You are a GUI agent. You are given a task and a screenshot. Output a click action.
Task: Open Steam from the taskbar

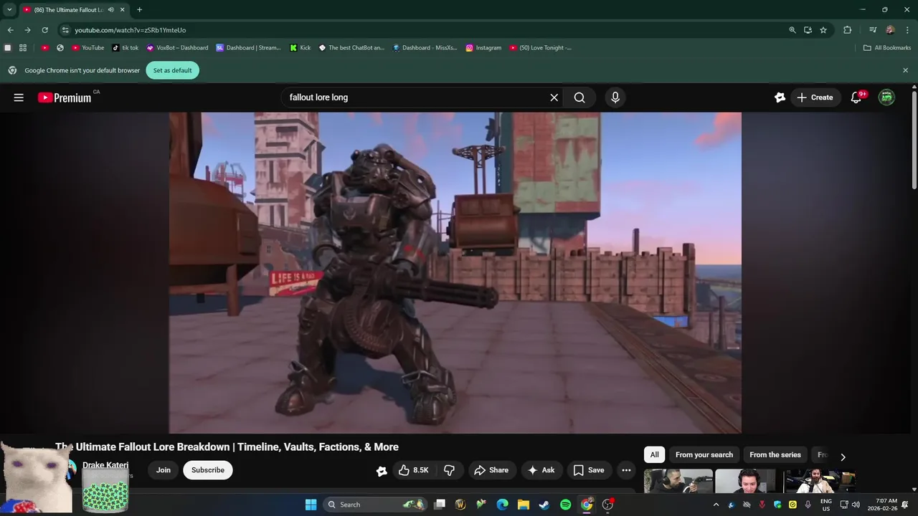click(544, 505)
